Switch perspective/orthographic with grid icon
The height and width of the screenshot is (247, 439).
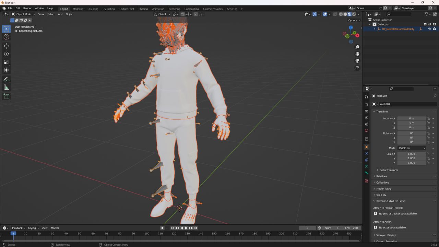357,68
